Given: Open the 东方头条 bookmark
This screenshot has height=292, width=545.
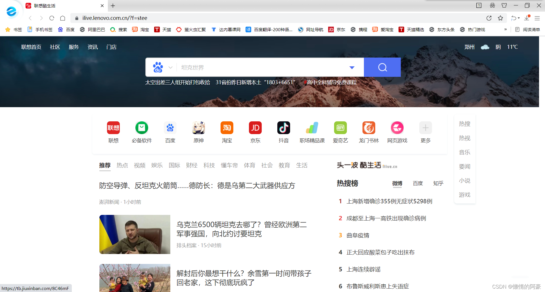Looking at the screenshot, I should coord(442,29).
